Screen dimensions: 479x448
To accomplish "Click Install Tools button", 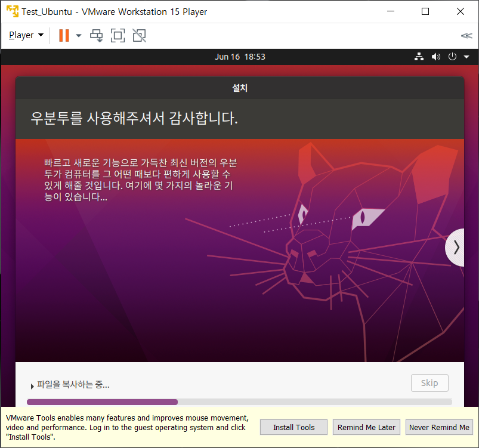I will (x=293, y=427).
